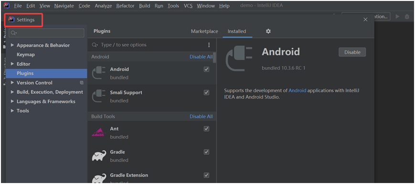Open the View menu
Viewport: 415px width, 184px height.
45,6
